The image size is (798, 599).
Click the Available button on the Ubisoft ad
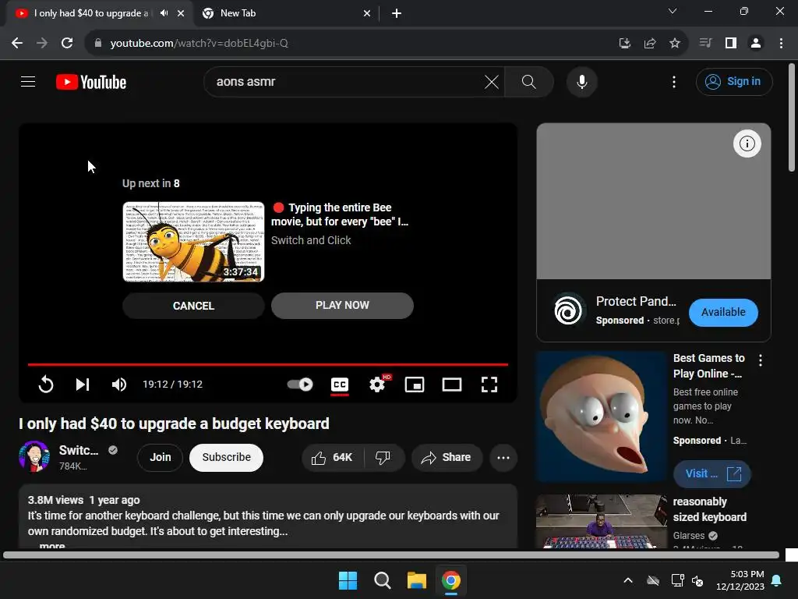(723, 312)
